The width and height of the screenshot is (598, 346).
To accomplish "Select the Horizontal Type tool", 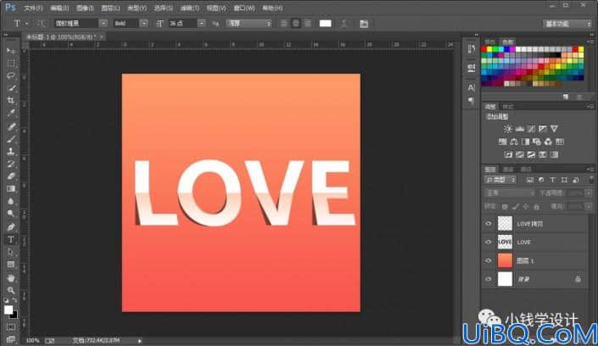I will pyautogui.click(x=11, y=239).
